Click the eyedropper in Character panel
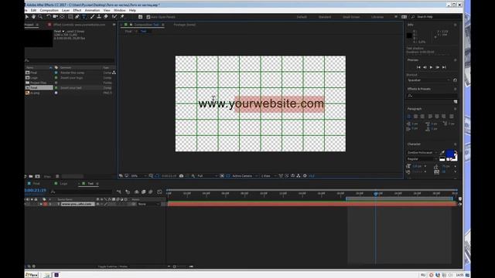Viewport: 495px width, 278px height. (x=442, y=153)
